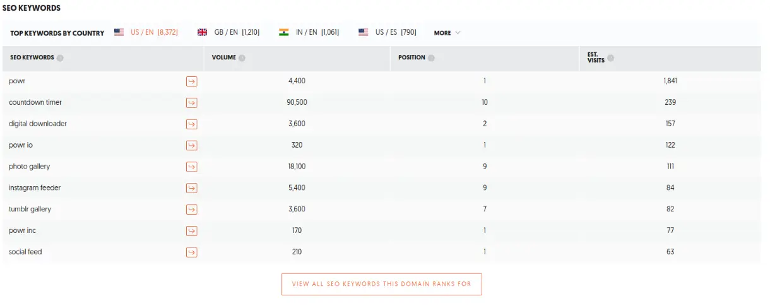Select volume value 170 for powr inc
770x308 pixels.
[x=297, y=230]
